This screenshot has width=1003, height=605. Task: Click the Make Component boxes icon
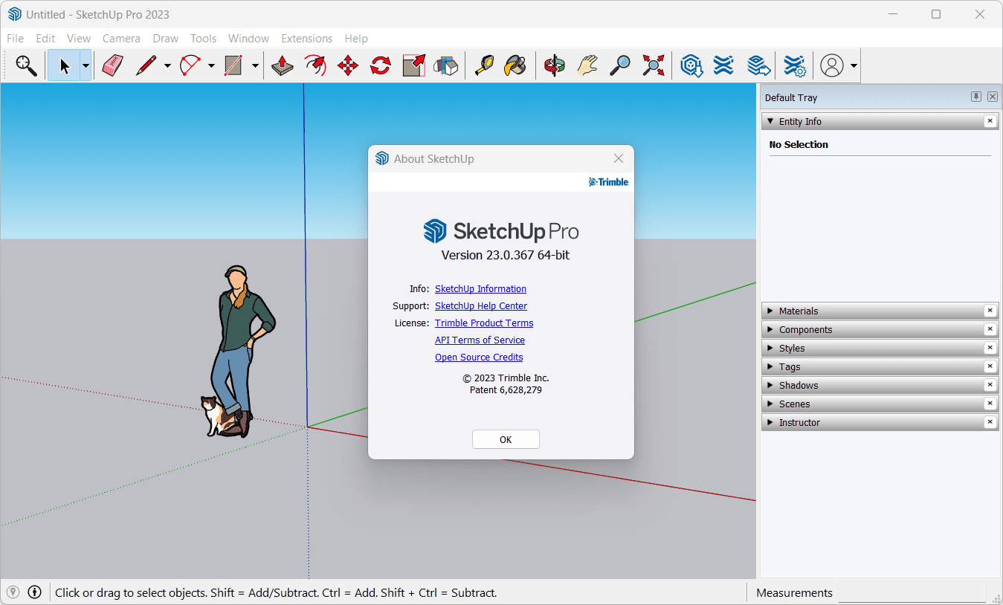(x=446, y=66)
